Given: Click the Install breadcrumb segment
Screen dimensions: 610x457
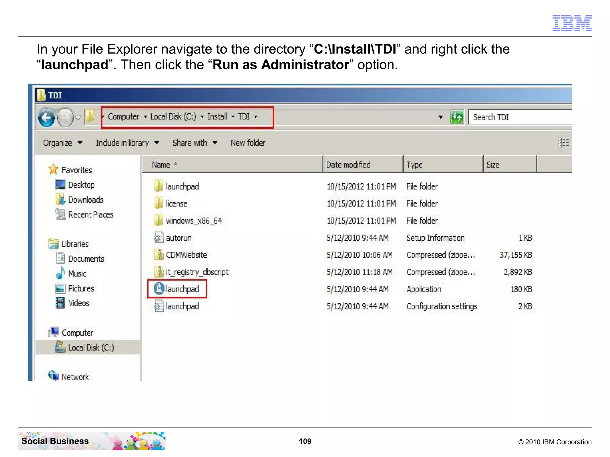Looking at the screenshot, I should point(217,116).
